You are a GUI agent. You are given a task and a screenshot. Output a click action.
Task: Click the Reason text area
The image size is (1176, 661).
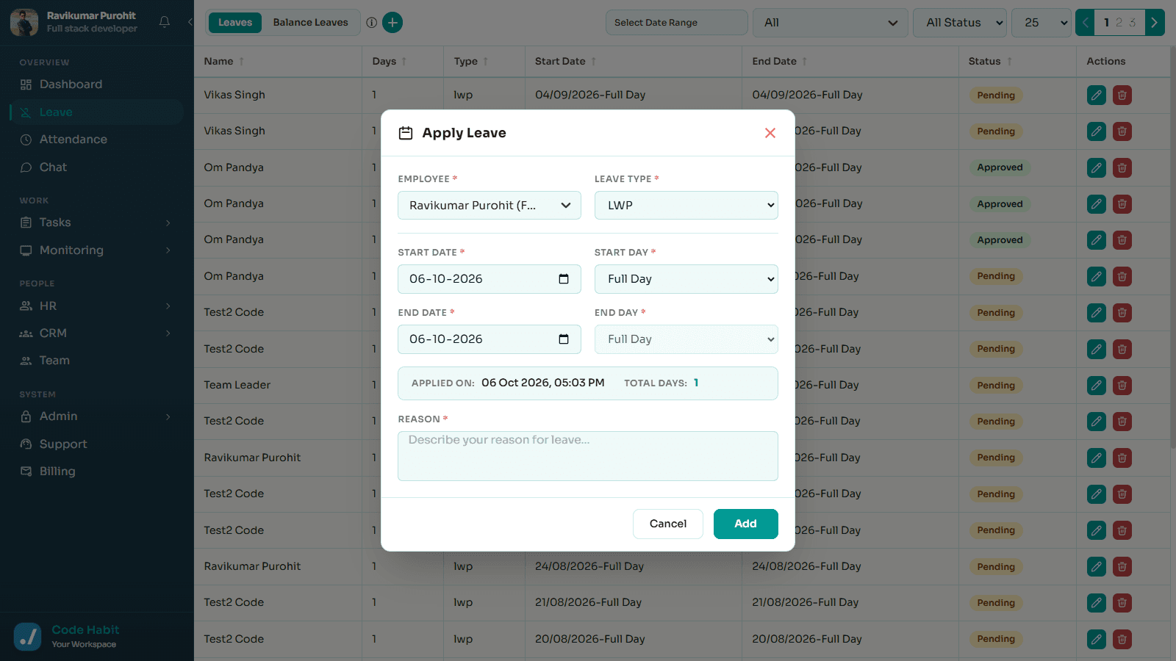(588, 456)
